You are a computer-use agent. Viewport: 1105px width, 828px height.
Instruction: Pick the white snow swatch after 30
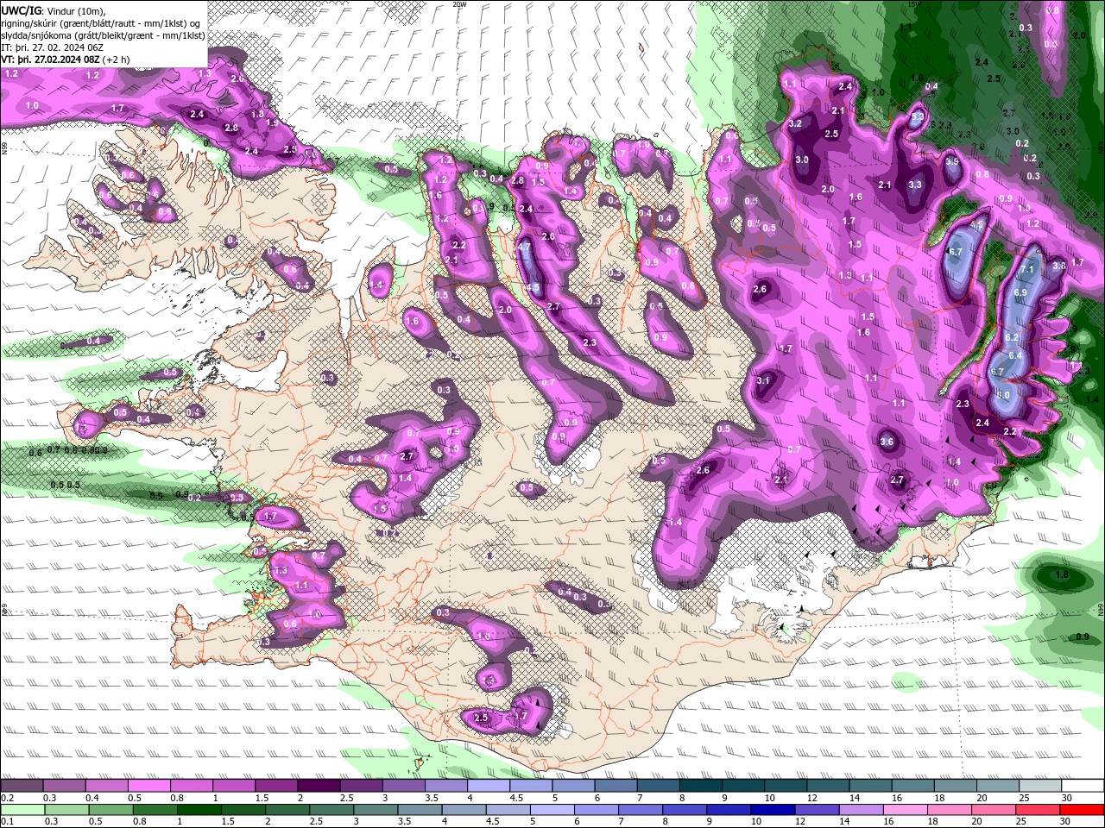pos(1083,786)
